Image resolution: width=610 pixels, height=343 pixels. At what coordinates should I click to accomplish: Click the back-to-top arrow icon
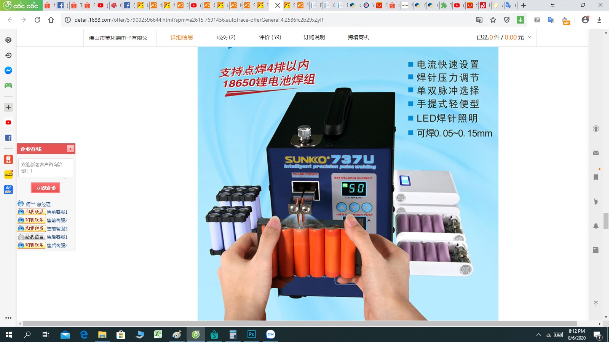[596, 304]
